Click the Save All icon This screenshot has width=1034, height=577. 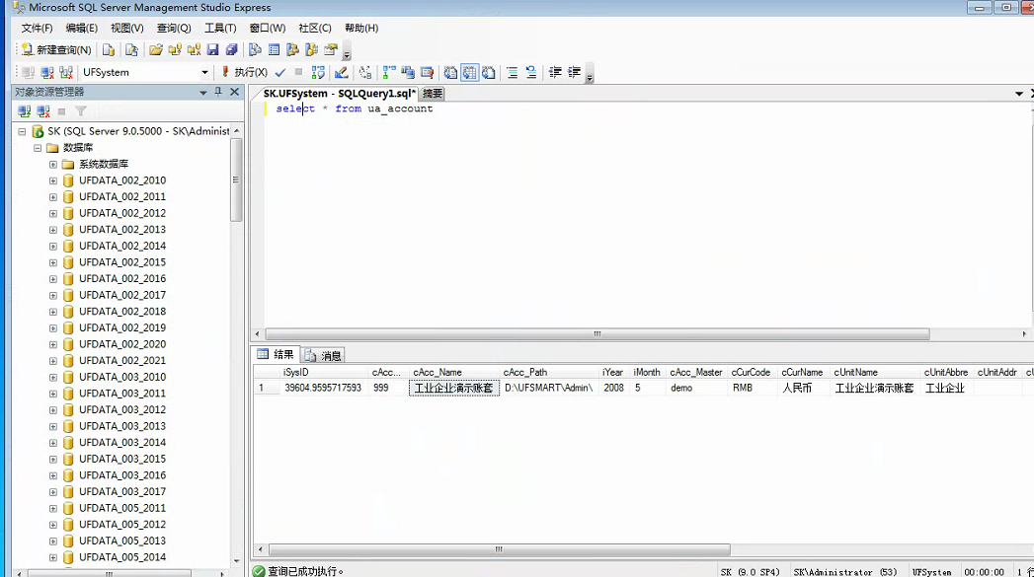(x=231, y=50)
